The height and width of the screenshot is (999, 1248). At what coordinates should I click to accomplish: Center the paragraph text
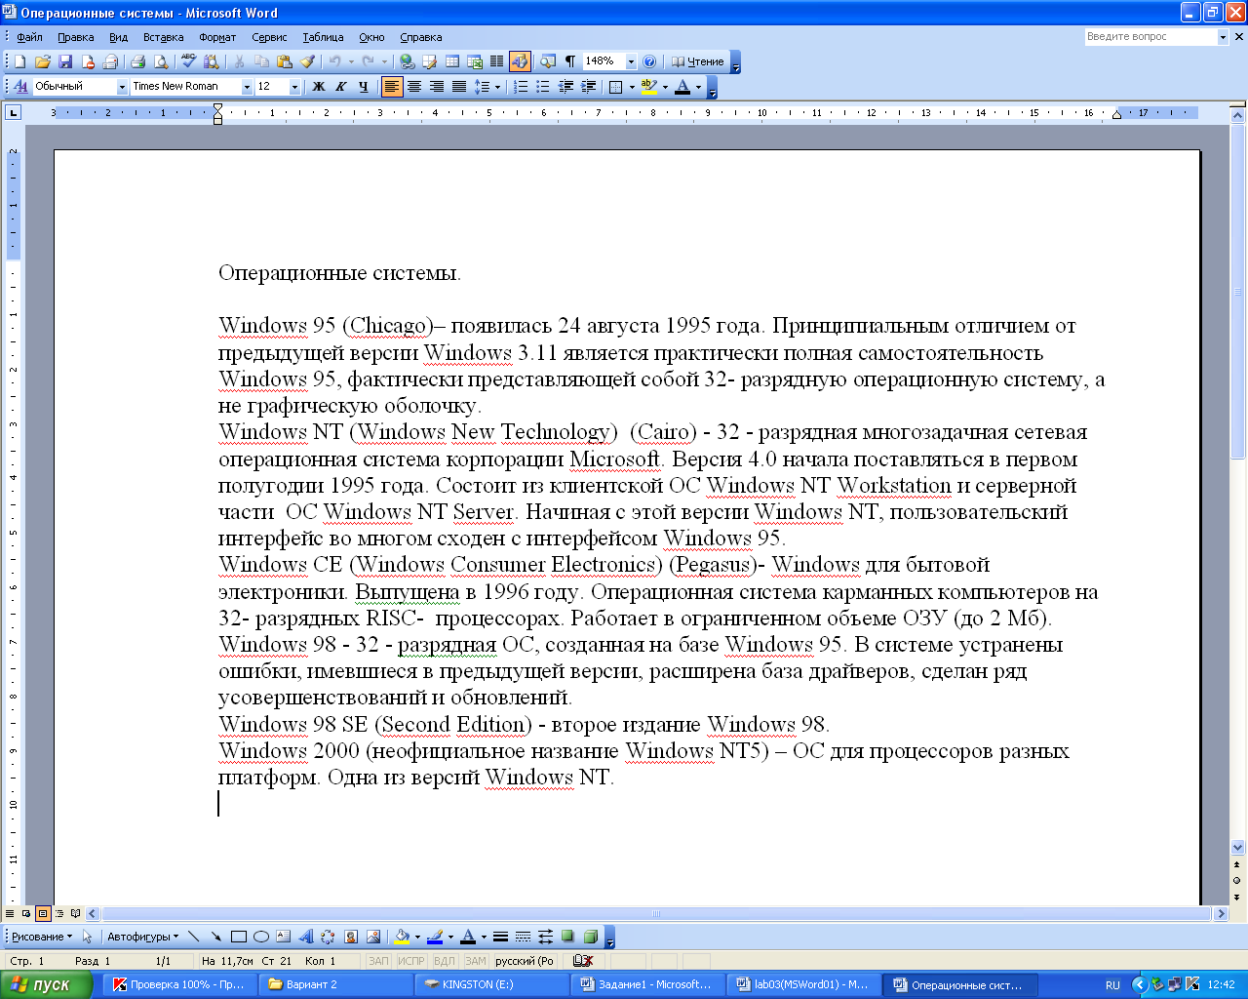pyautogui.click(x=413, y=87)
